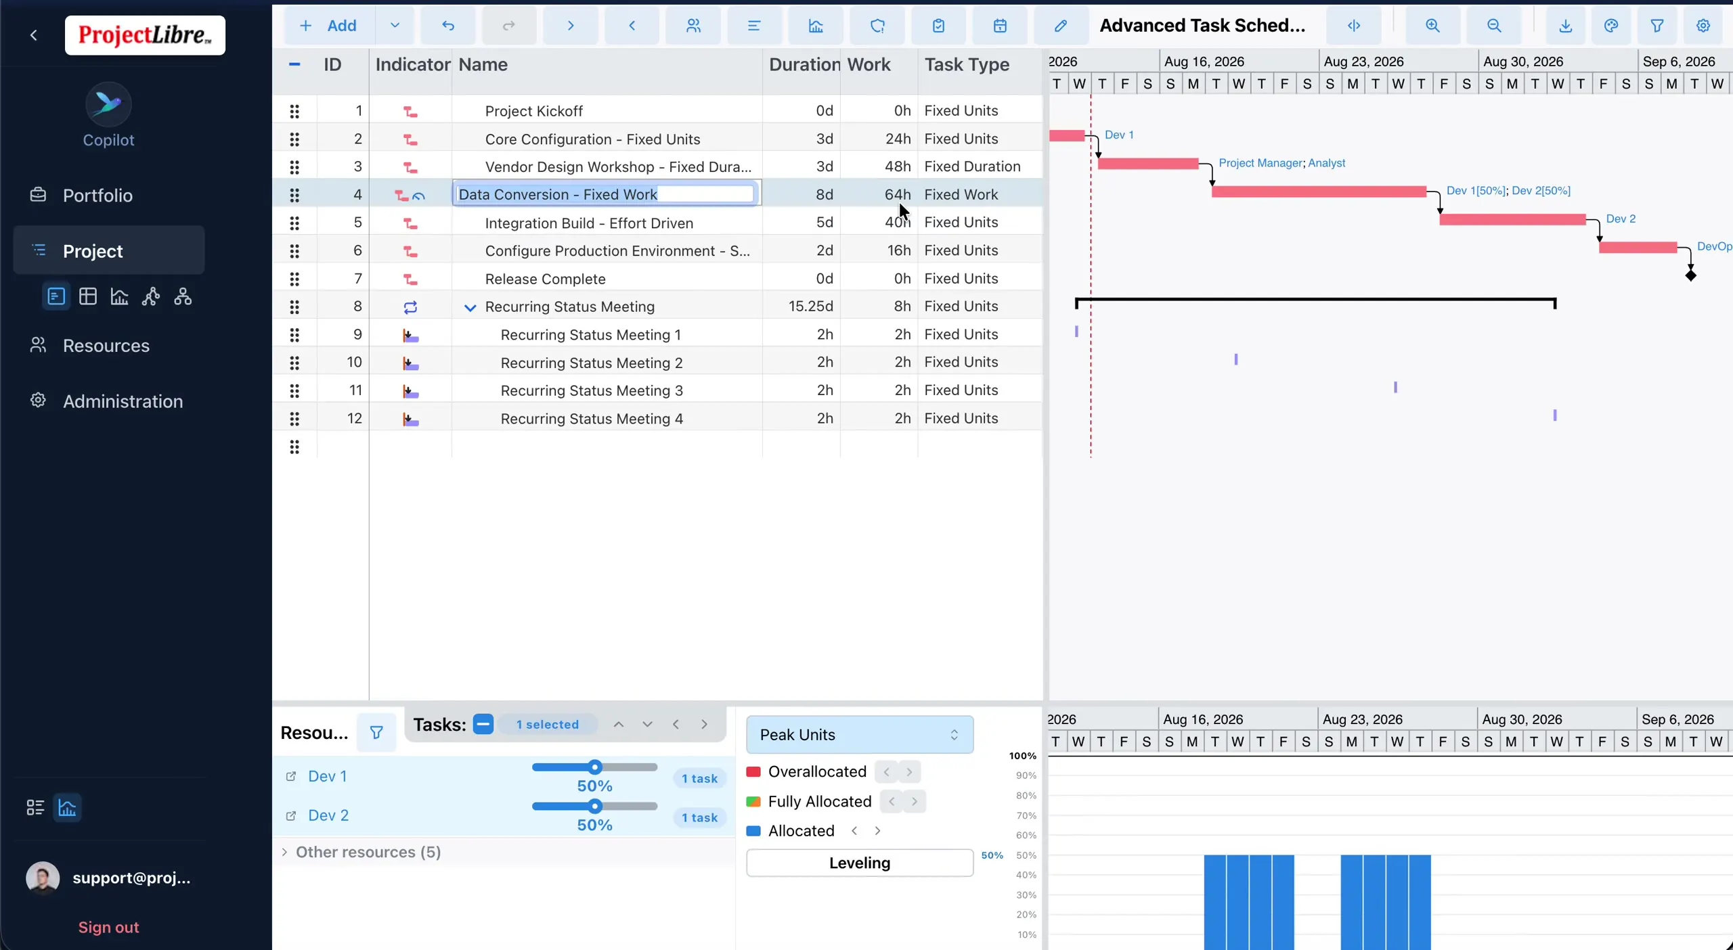Adjust Dev 1 allocation slider handle
This screenshot has height=950, width=1733.
595,767
